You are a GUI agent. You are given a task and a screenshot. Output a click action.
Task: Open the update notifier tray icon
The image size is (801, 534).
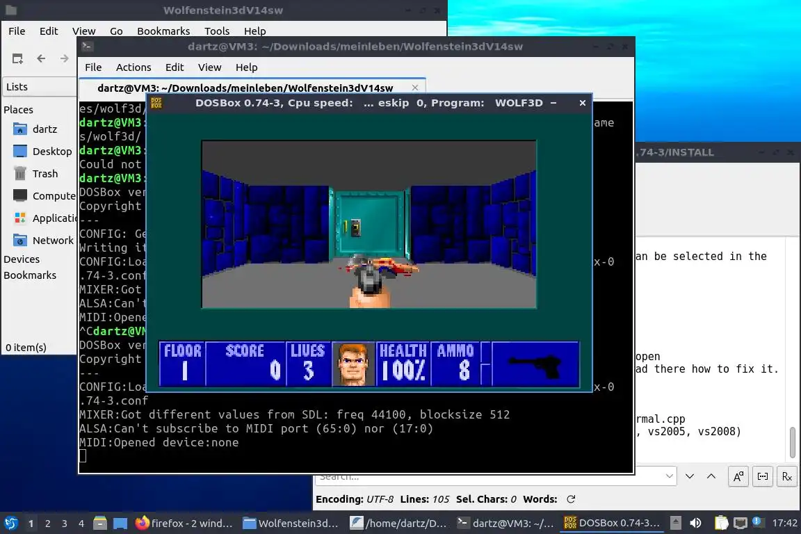pyautogui.click(x=758, y=522)
